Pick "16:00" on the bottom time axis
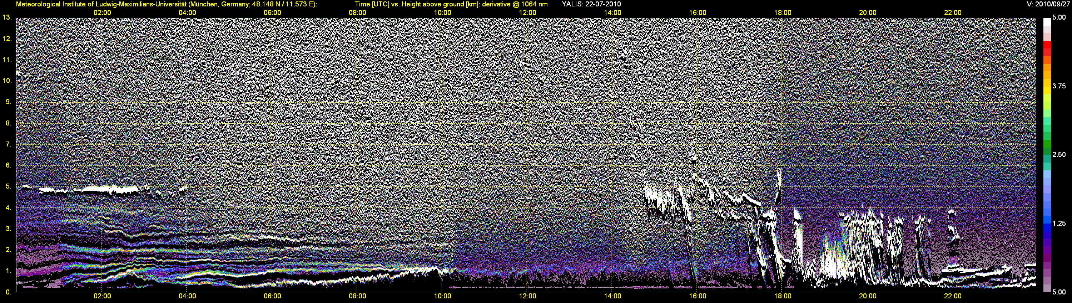This screenshot has width=1072, height=303. (x=698, y=296)
